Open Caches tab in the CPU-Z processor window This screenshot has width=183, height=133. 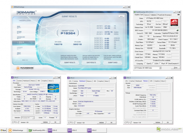point(20,81)
